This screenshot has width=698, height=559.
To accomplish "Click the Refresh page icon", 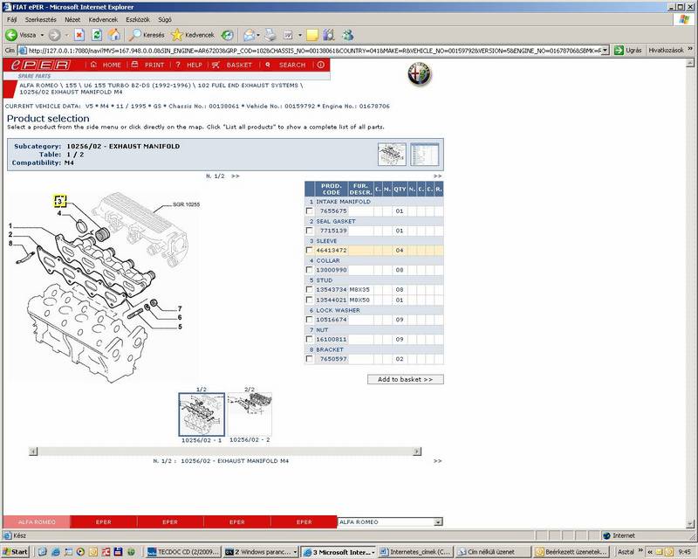I will click(97, 35).
